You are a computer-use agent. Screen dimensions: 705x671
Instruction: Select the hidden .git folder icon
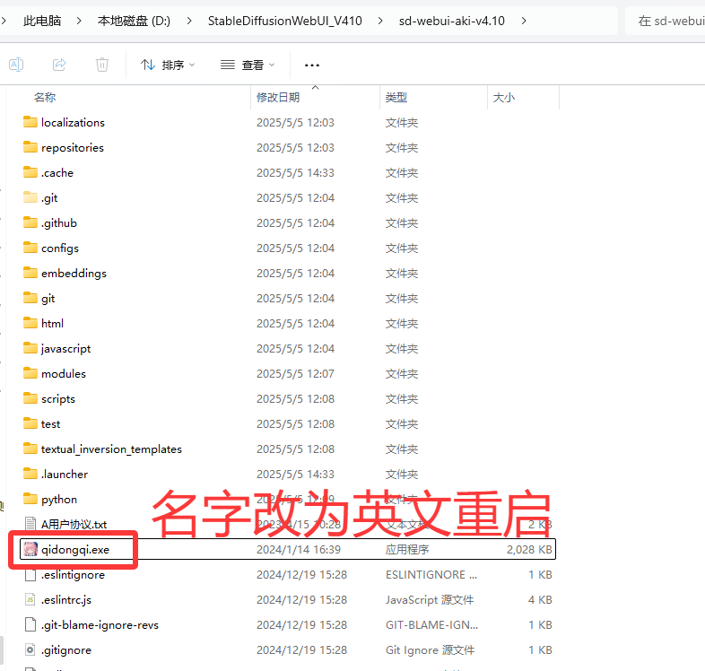pyautogui.click(x=30, y=197)
